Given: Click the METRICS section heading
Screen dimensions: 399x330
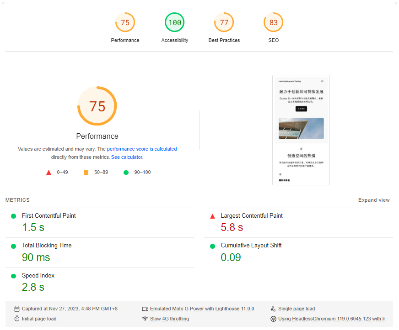Looking at the screenshot, I should pos(17,200).
